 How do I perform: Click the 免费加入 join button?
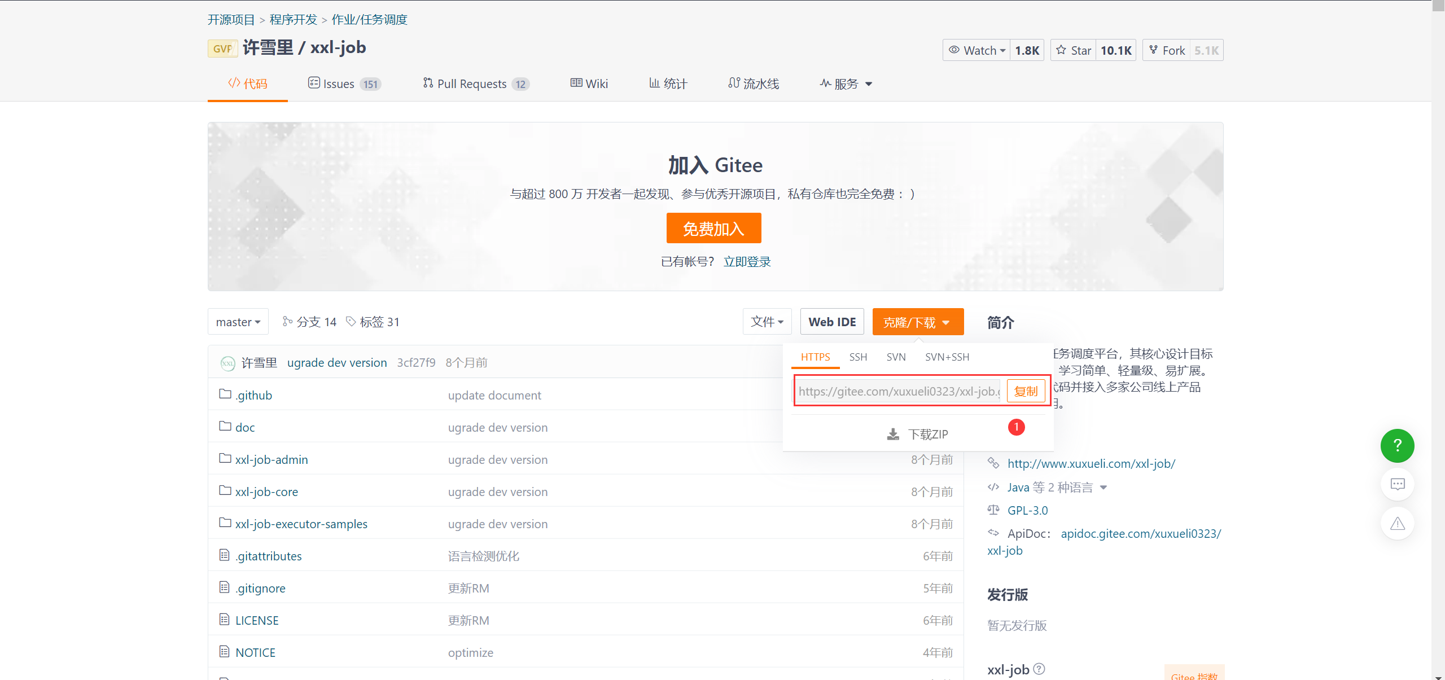pyautogui.click(x=714, y=228)
